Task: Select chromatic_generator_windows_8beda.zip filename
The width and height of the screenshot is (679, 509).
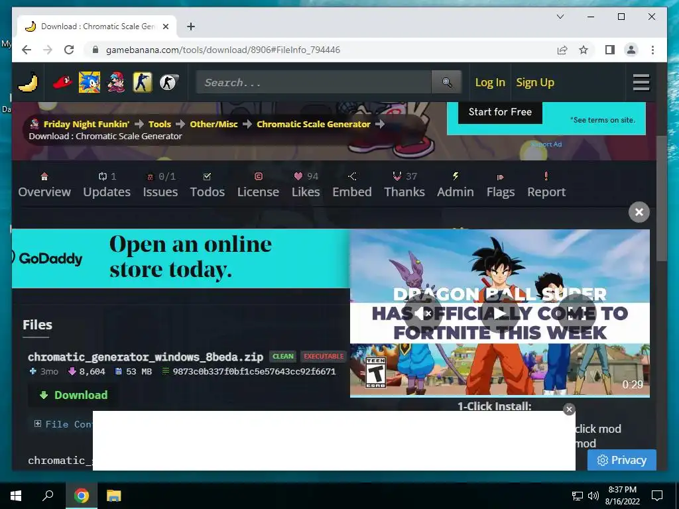Action: [145, 357]
